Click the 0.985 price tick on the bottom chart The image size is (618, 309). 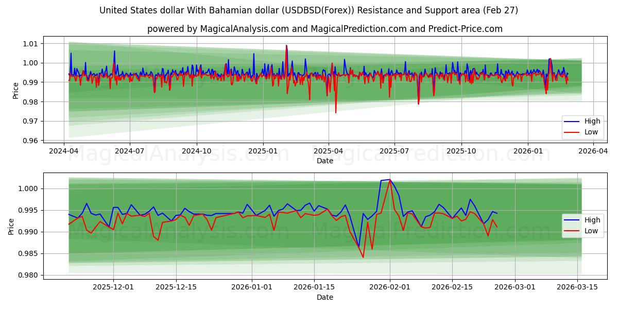pos(29,253)
